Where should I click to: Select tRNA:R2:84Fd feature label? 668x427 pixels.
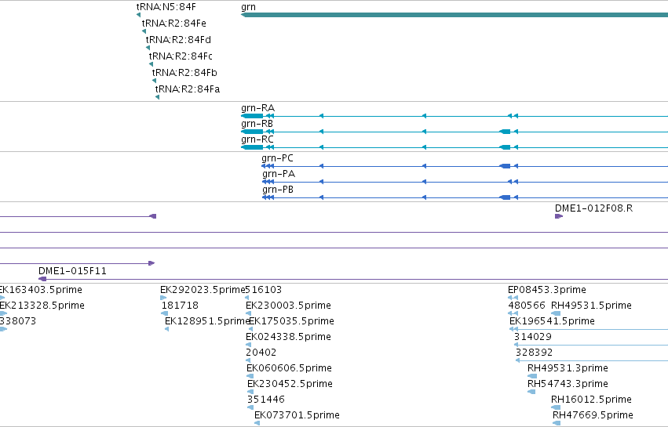tap(178, 39)
